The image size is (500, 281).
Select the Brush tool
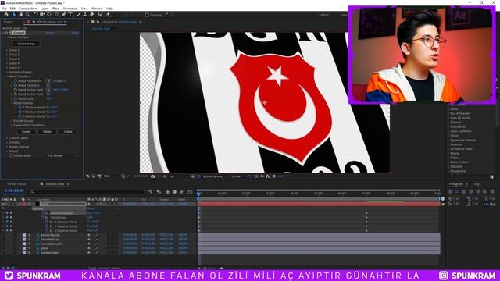coord(78,15)
